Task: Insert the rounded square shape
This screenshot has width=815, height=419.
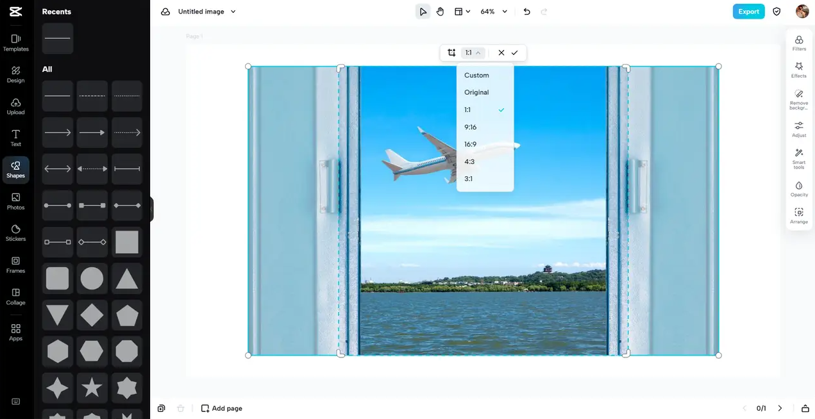Action: tap(58, 279)
